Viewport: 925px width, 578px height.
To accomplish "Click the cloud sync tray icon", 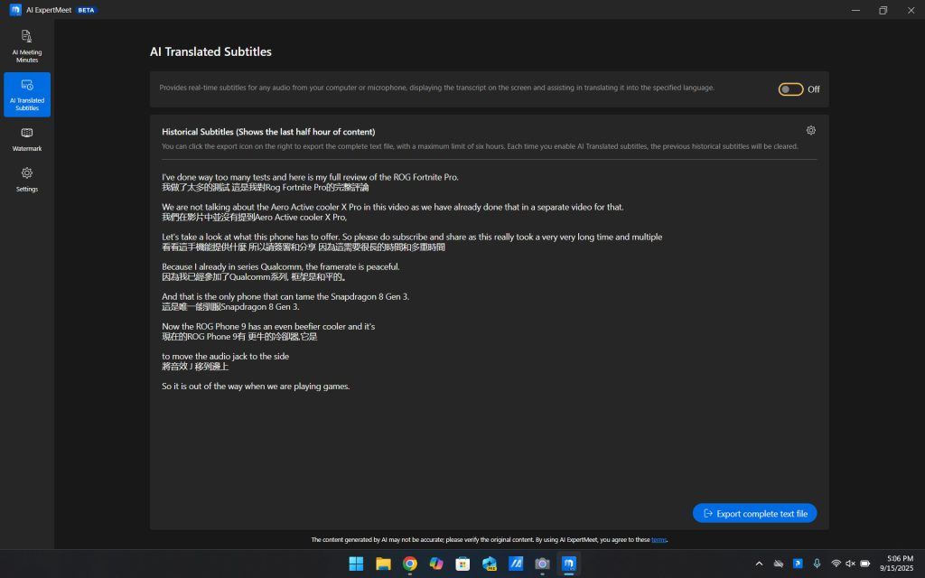I will [779, 564].
